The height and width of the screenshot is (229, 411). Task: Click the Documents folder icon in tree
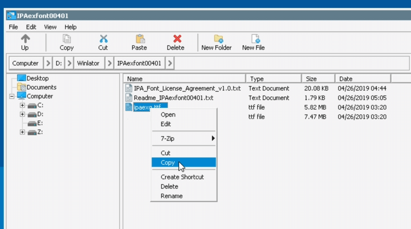[21, 87]
